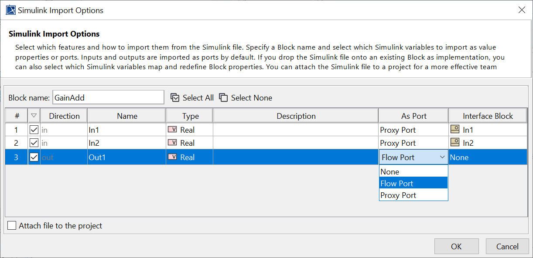Uncheck the In2 row checkbox
The image size is (533, 258).
(34, 143)
